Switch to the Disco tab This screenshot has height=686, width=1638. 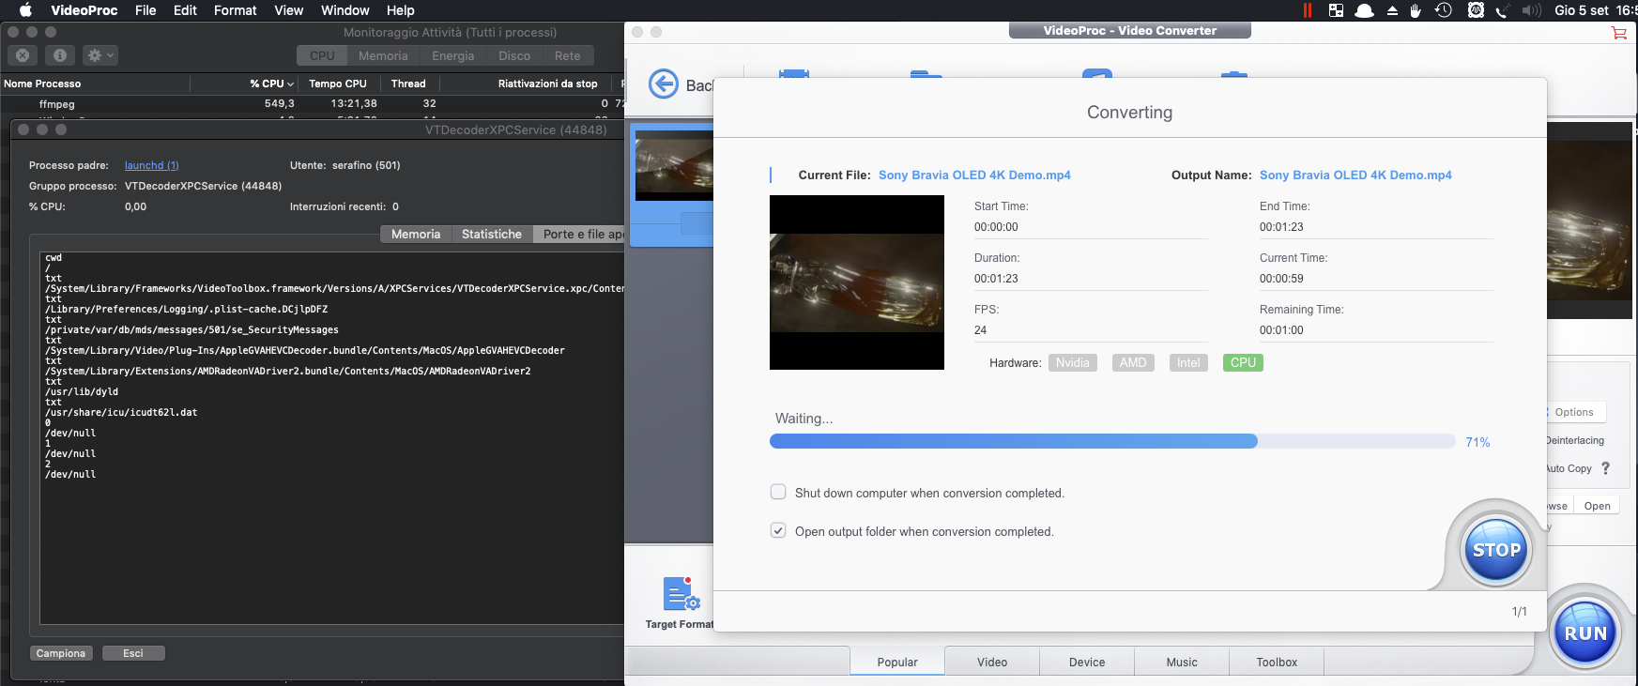[514, 56]
